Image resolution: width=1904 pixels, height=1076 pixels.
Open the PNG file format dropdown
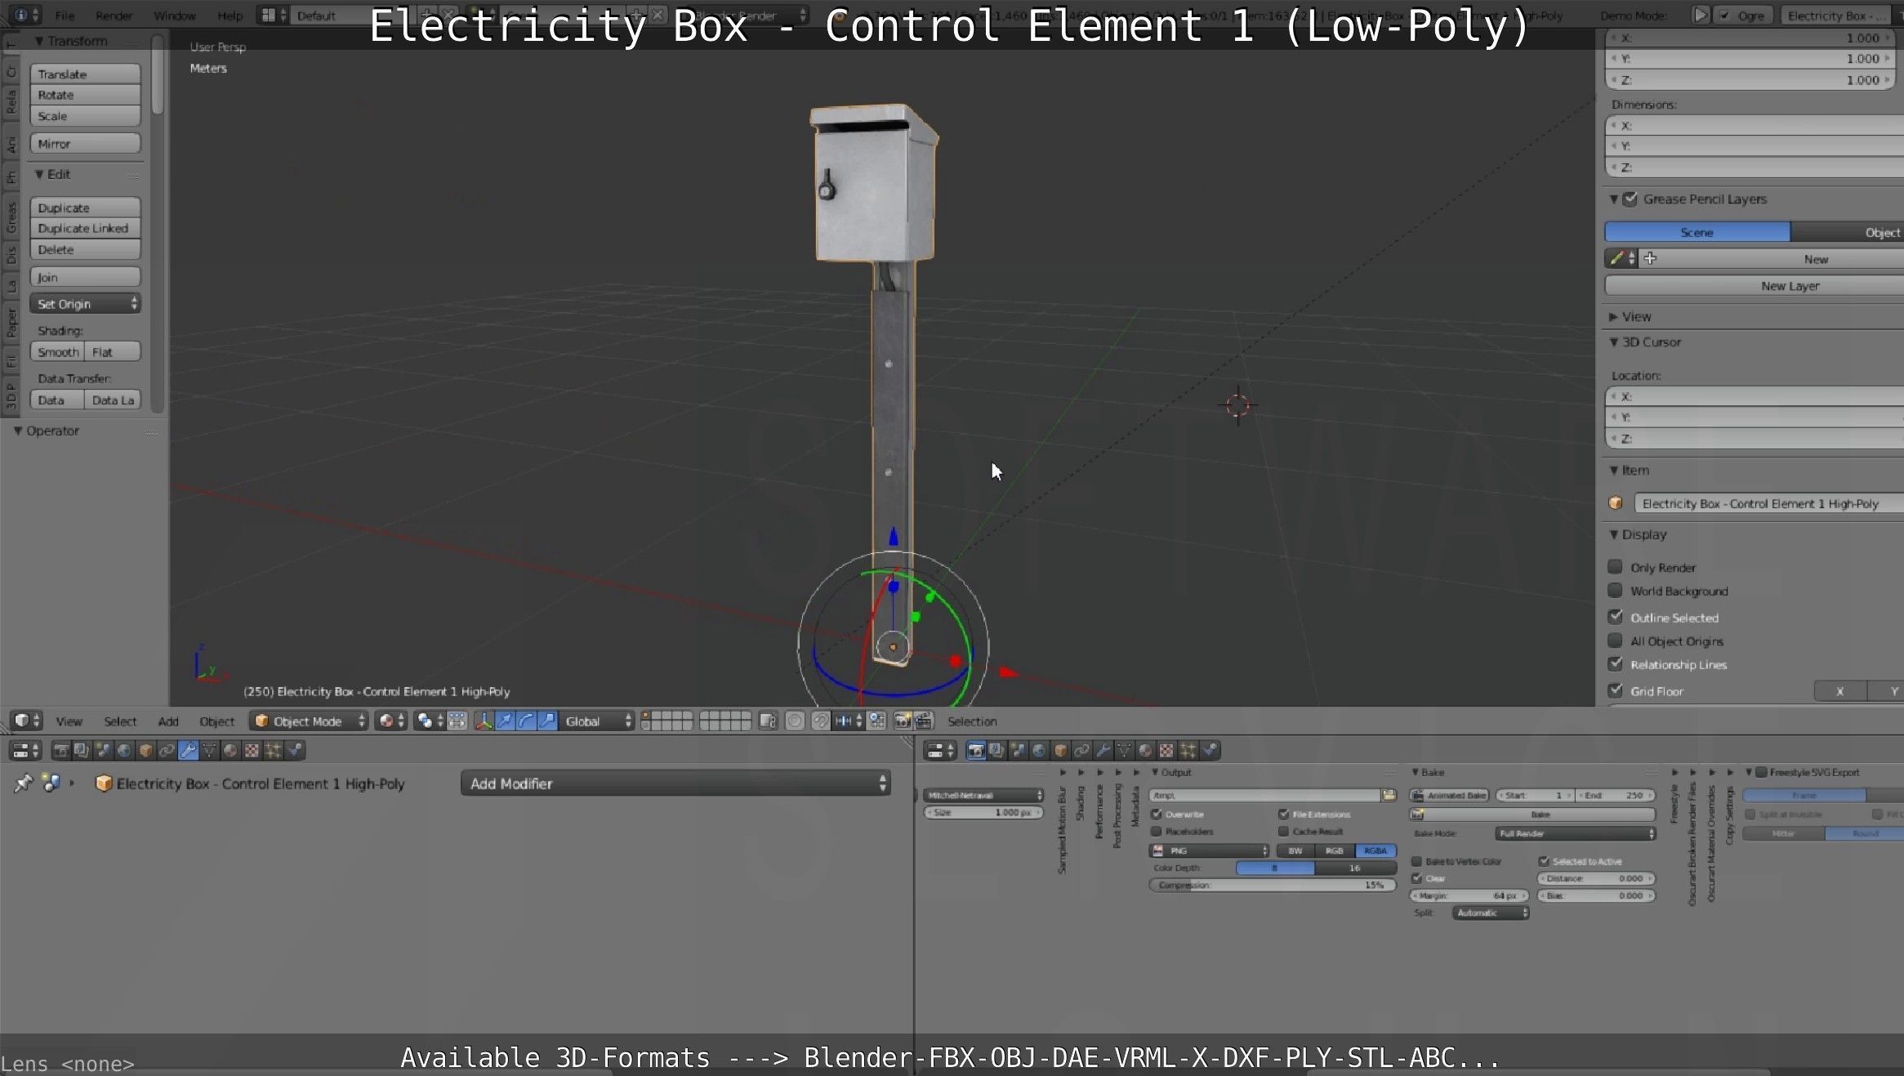point(1209,851)
